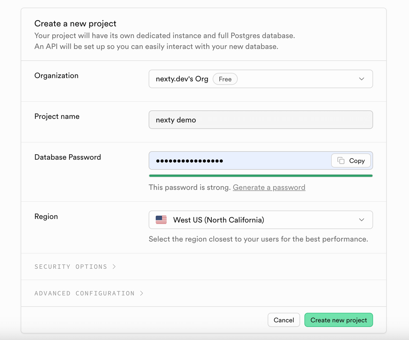Click the Organization dropdown chevron arrow
Screen dimensions: 409x340
click(362, 79)
